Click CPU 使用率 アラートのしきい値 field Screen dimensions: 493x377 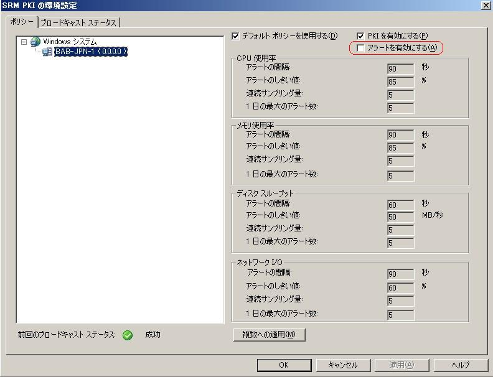click(x=401, y=82)
